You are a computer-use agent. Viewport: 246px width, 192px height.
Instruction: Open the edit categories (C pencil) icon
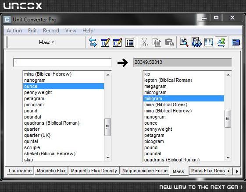118,42
